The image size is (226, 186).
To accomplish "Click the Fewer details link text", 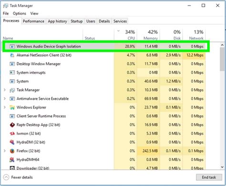I will 22,177.
